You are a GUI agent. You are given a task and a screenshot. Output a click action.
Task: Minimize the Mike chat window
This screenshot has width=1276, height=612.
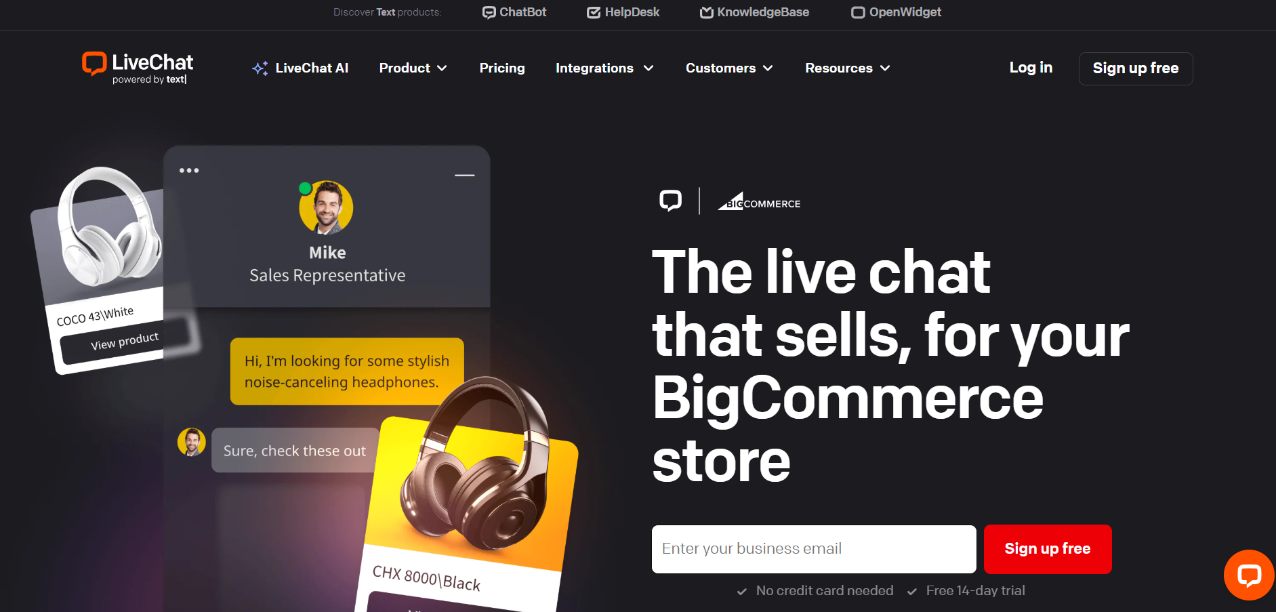point(464,175)
